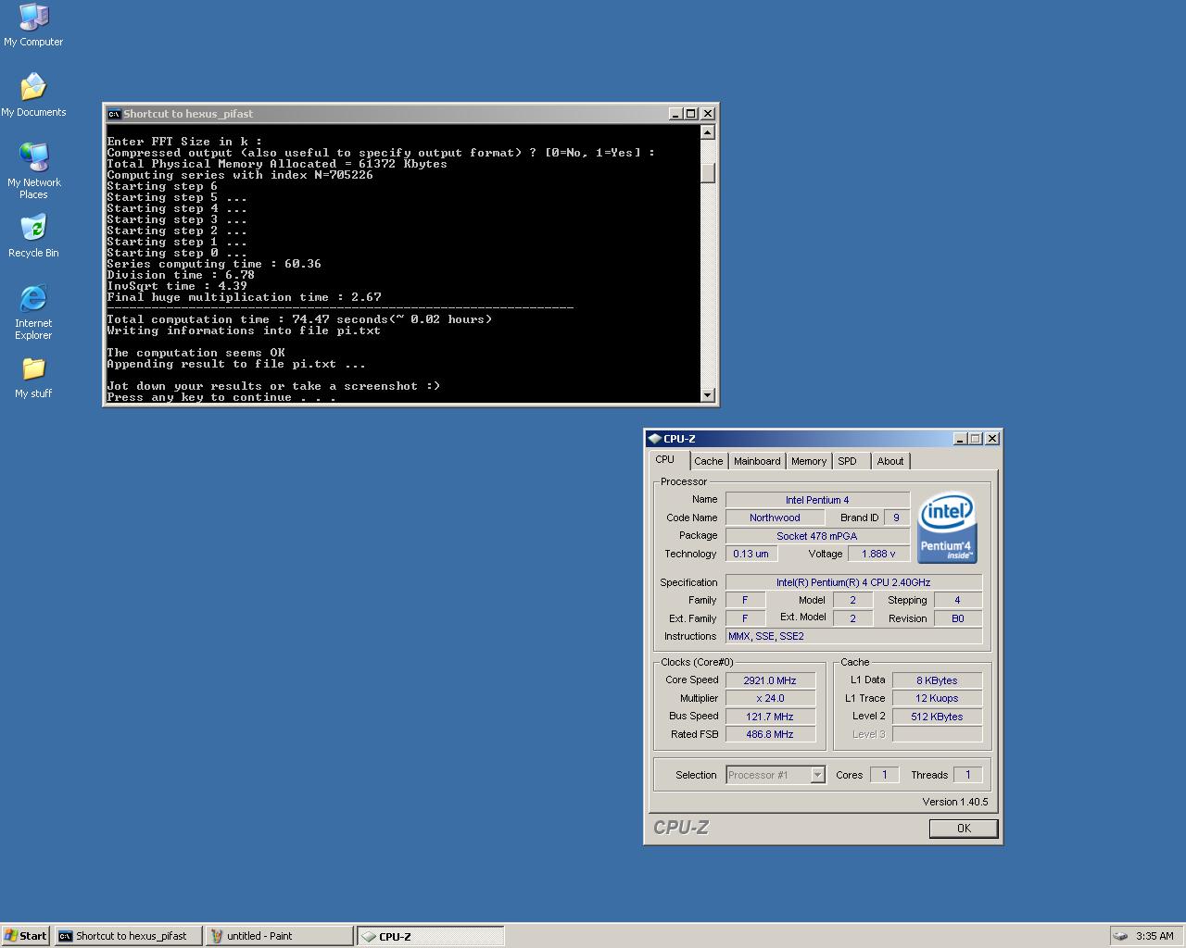Click the Bus Speed value '121.7 MHz'
1186x948 pixels.
point(770,717)
